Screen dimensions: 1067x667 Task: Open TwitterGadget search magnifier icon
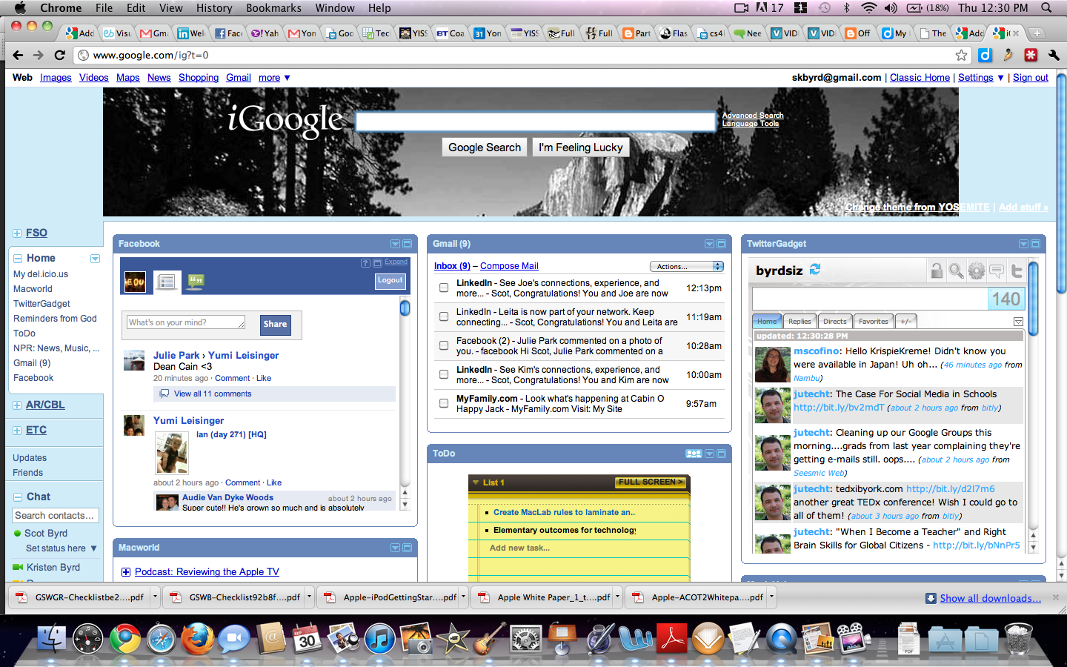(x=957, y=271)
